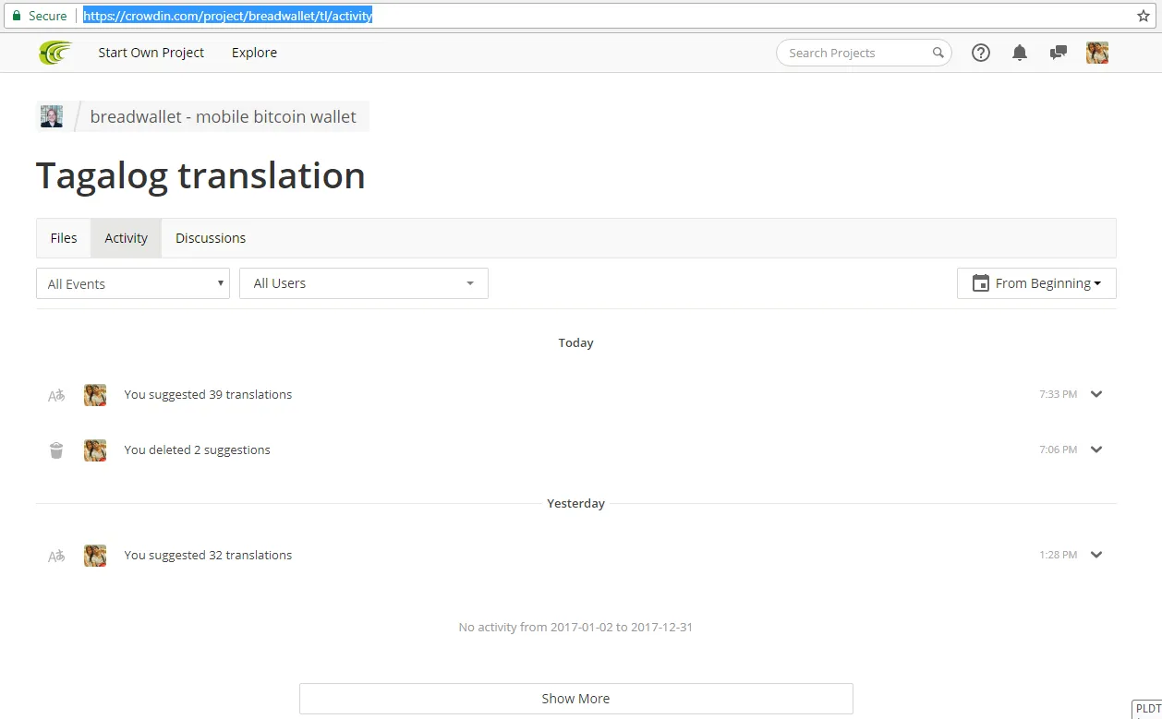Screen dimensions: 1162x719
Task: Open the help question mark icon
Action: pos(981,53)
